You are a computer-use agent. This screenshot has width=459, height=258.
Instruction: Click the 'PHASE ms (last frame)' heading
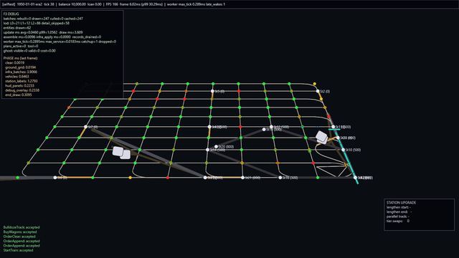(21, 58)
